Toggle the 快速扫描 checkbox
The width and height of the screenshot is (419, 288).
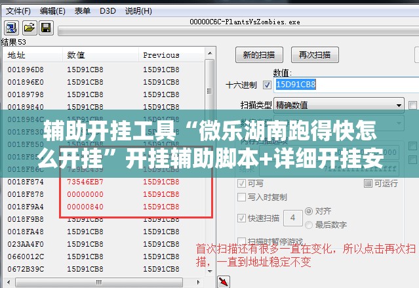tap(241, 218)
